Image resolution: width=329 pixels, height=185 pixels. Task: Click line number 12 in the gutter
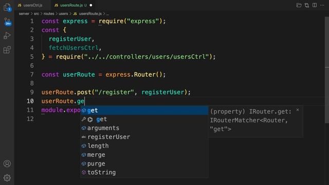tap(30, 119)
